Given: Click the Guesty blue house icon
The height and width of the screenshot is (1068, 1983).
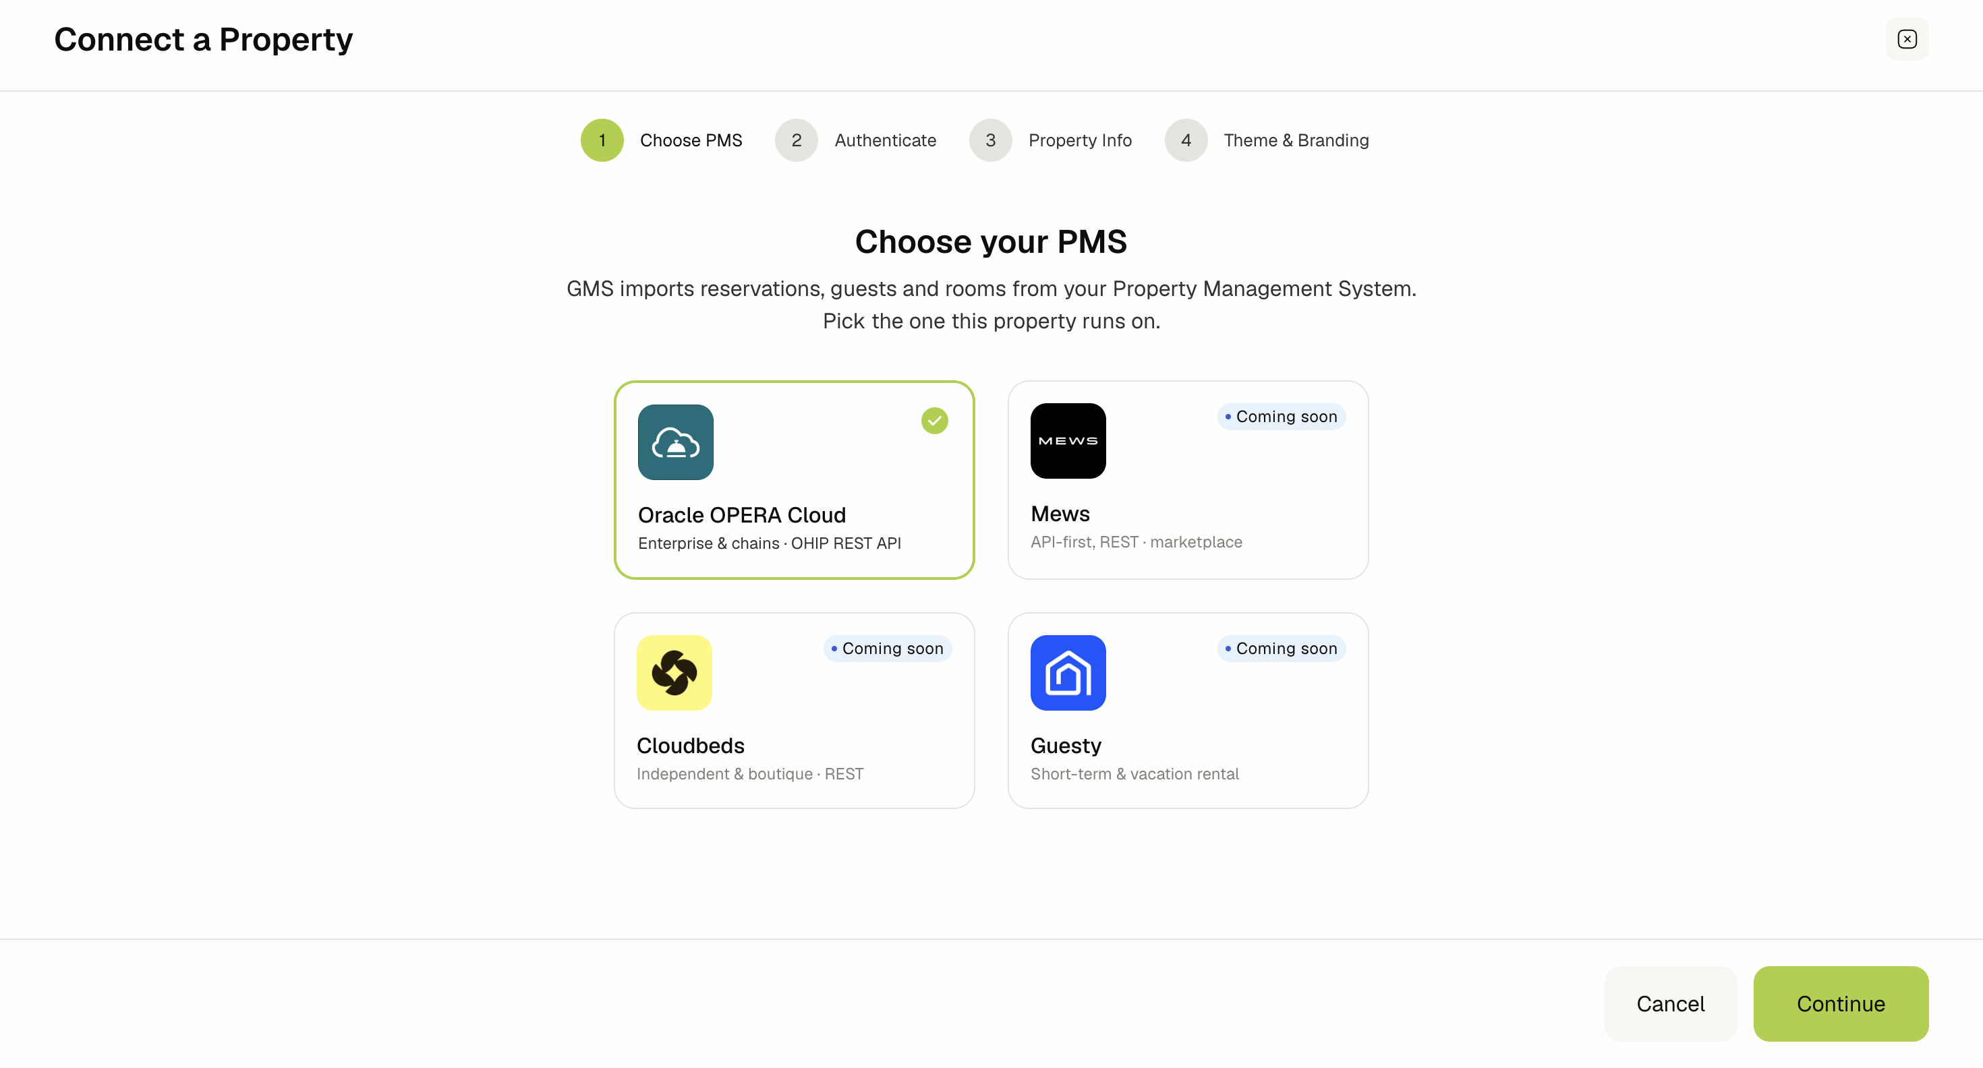Looking at the screenshot, I should coord(1068,672).
